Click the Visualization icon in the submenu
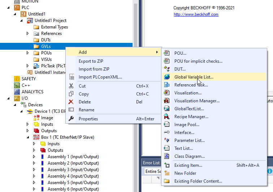This screenshot has width=273, height=192. 166,93
